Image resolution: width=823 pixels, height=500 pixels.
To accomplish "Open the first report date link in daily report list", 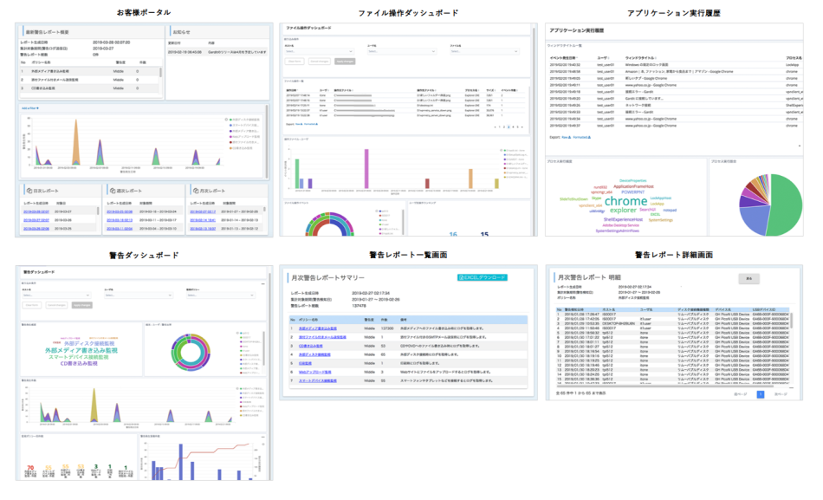I will click(36, 211).
